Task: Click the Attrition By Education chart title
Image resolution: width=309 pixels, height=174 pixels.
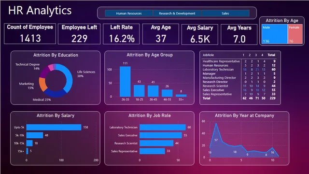Action: [56, 55]
